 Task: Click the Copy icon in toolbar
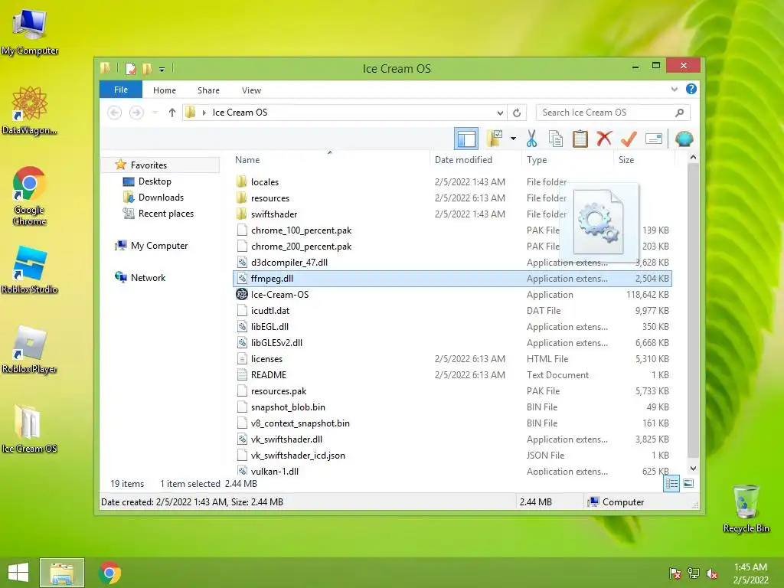(x=556, y=139)
